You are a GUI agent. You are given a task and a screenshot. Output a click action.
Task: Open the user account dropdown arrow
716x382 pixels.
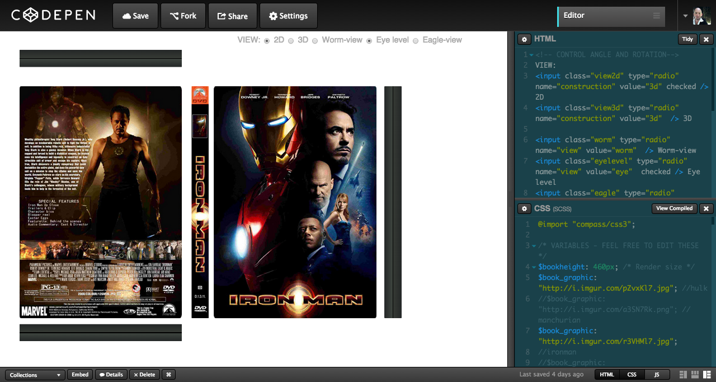point(685,16)
